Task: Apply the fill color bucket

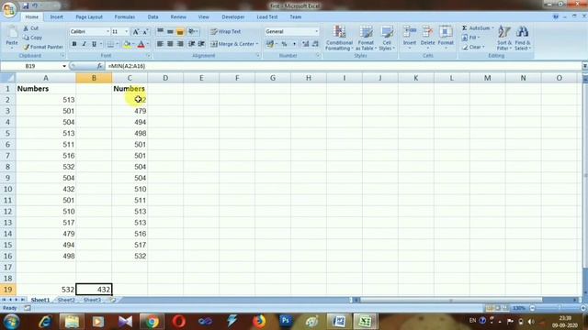Action: (x=127, y=44)
